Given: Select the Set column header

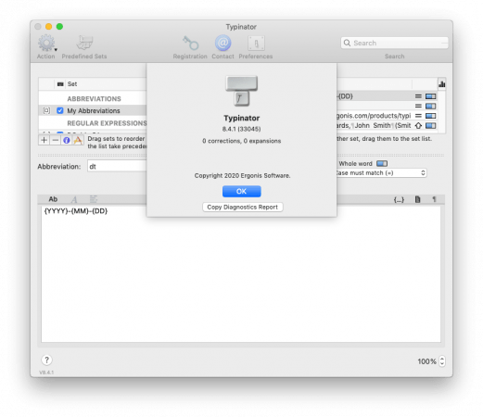Looking at the screenshot, I should pos(72,84).
